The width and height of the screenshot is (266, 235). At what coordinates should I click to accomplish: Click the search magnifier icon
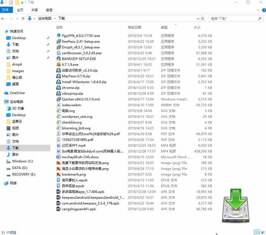pyautogui.click(x=260, y=18)
